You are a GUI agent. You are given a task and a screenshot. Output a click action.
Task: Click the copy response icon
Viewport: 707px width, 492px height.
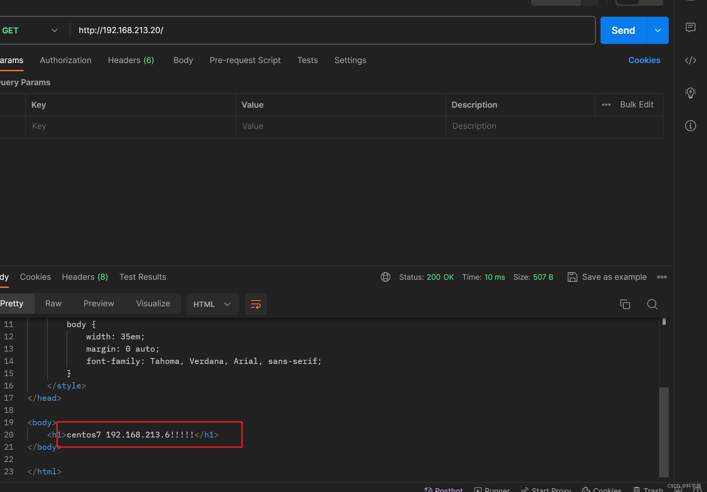(x=625, y=305)
